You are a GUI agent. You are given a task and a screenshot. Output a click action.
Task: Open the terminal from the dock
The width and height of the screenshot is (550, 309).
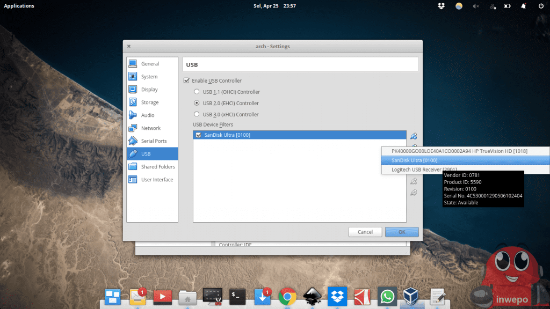pyautogui.click(x=237, y=296)
